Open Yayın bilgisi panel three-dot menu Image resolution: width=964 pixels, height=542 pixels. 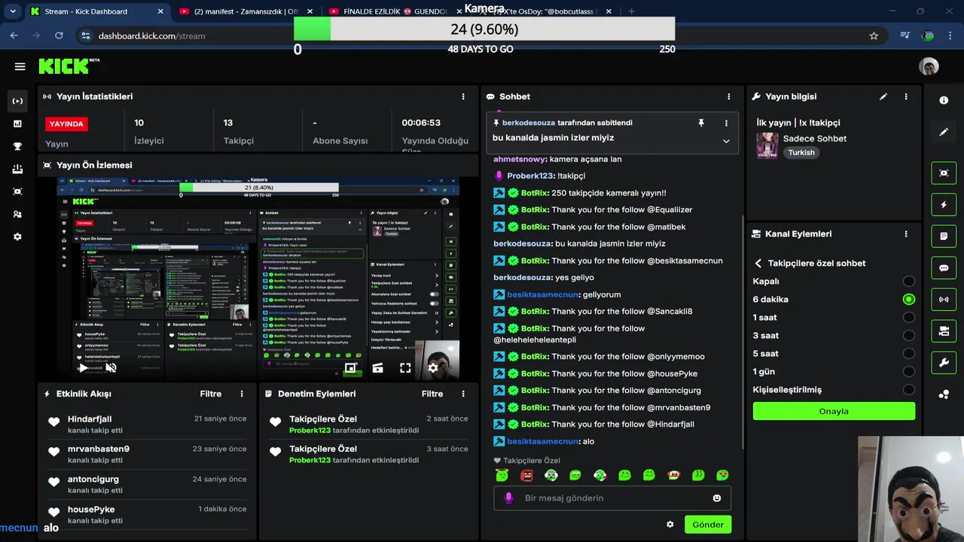pyautogui.click(x=906, y=96)
